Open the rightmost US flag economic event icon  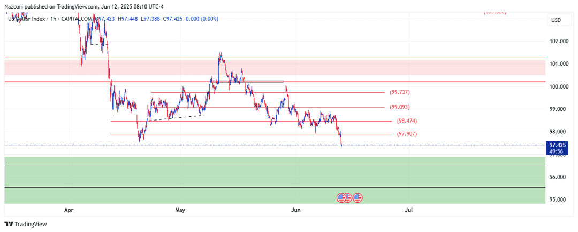click(358, 198)
